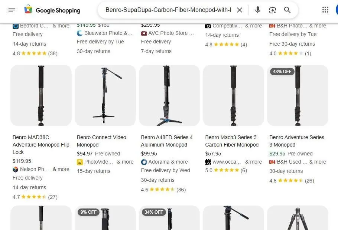Click the Benro Adventure Series 3 thumbnail
This screenshot has width=338, height=230.
tap(298, 95)
